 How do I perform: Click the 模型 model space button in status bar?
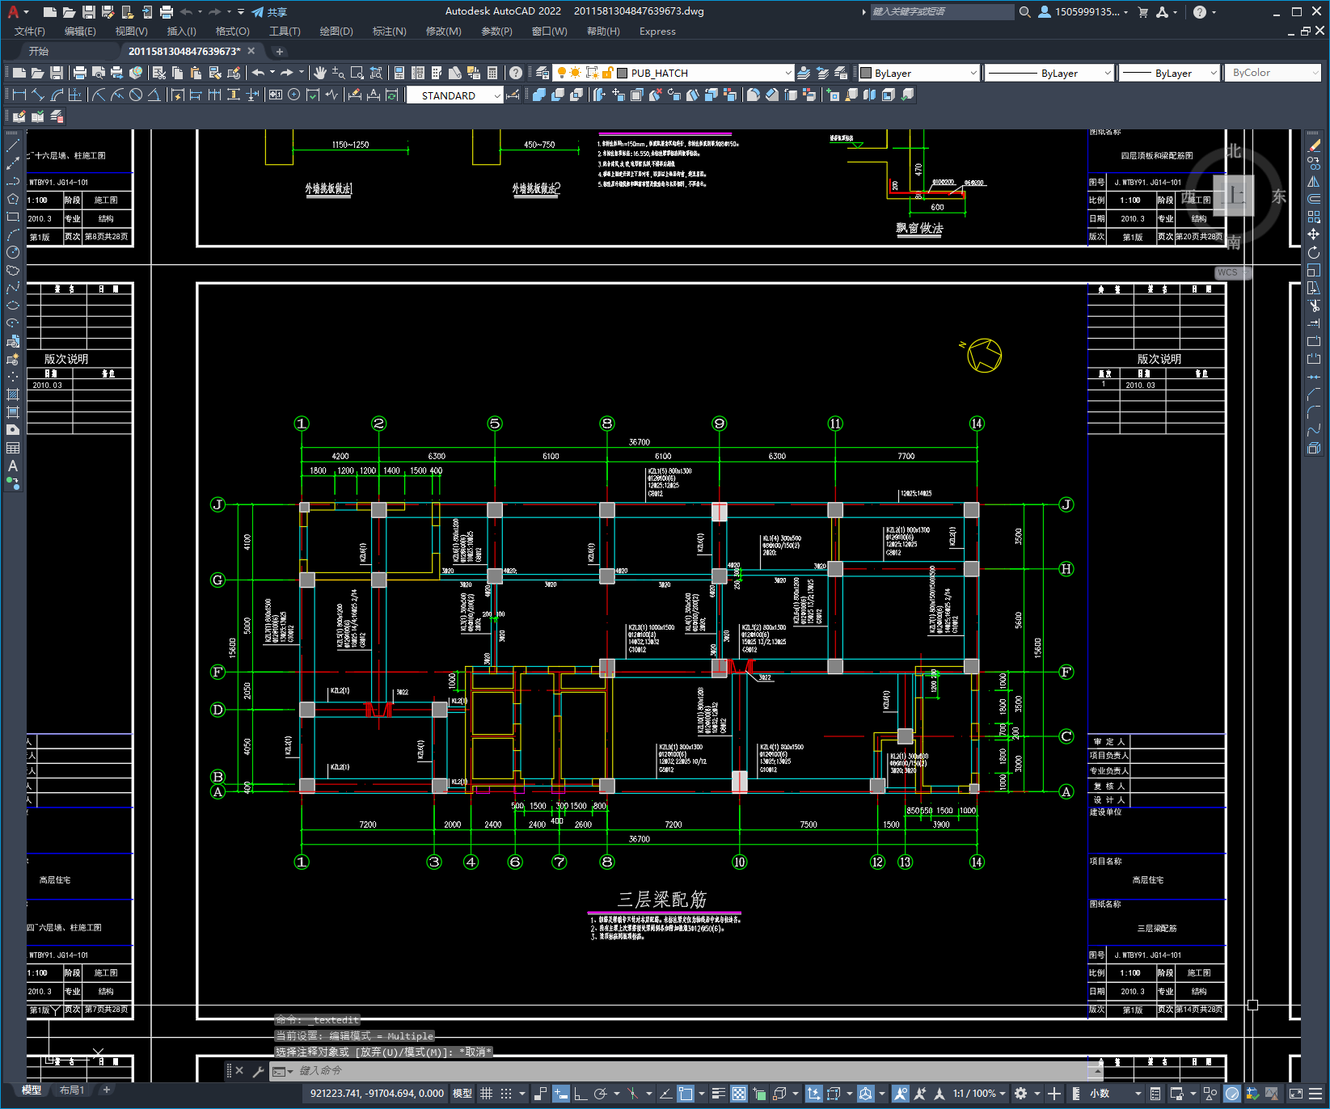click(462, 1094)
